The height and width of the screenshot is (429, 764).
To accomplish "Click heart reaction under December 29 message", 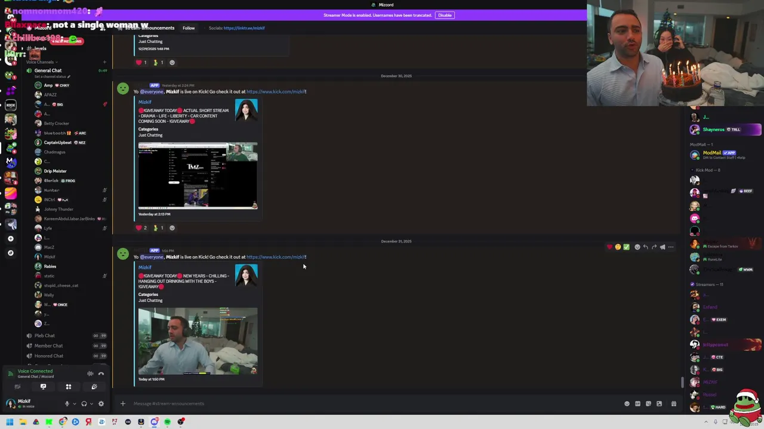I will tap(141, 63).
